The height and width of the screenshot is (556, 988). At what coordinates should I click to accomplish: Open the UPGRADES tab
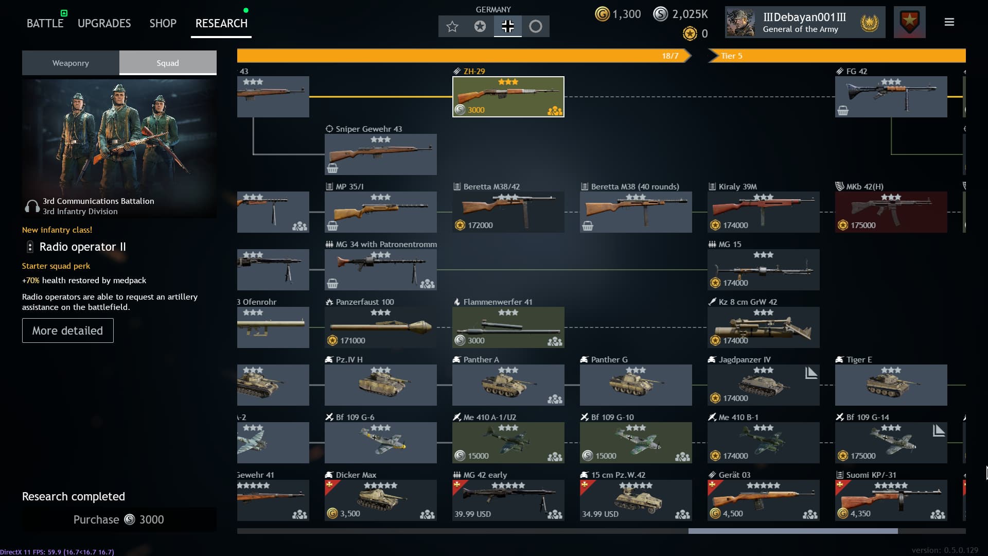coord(104,23)
